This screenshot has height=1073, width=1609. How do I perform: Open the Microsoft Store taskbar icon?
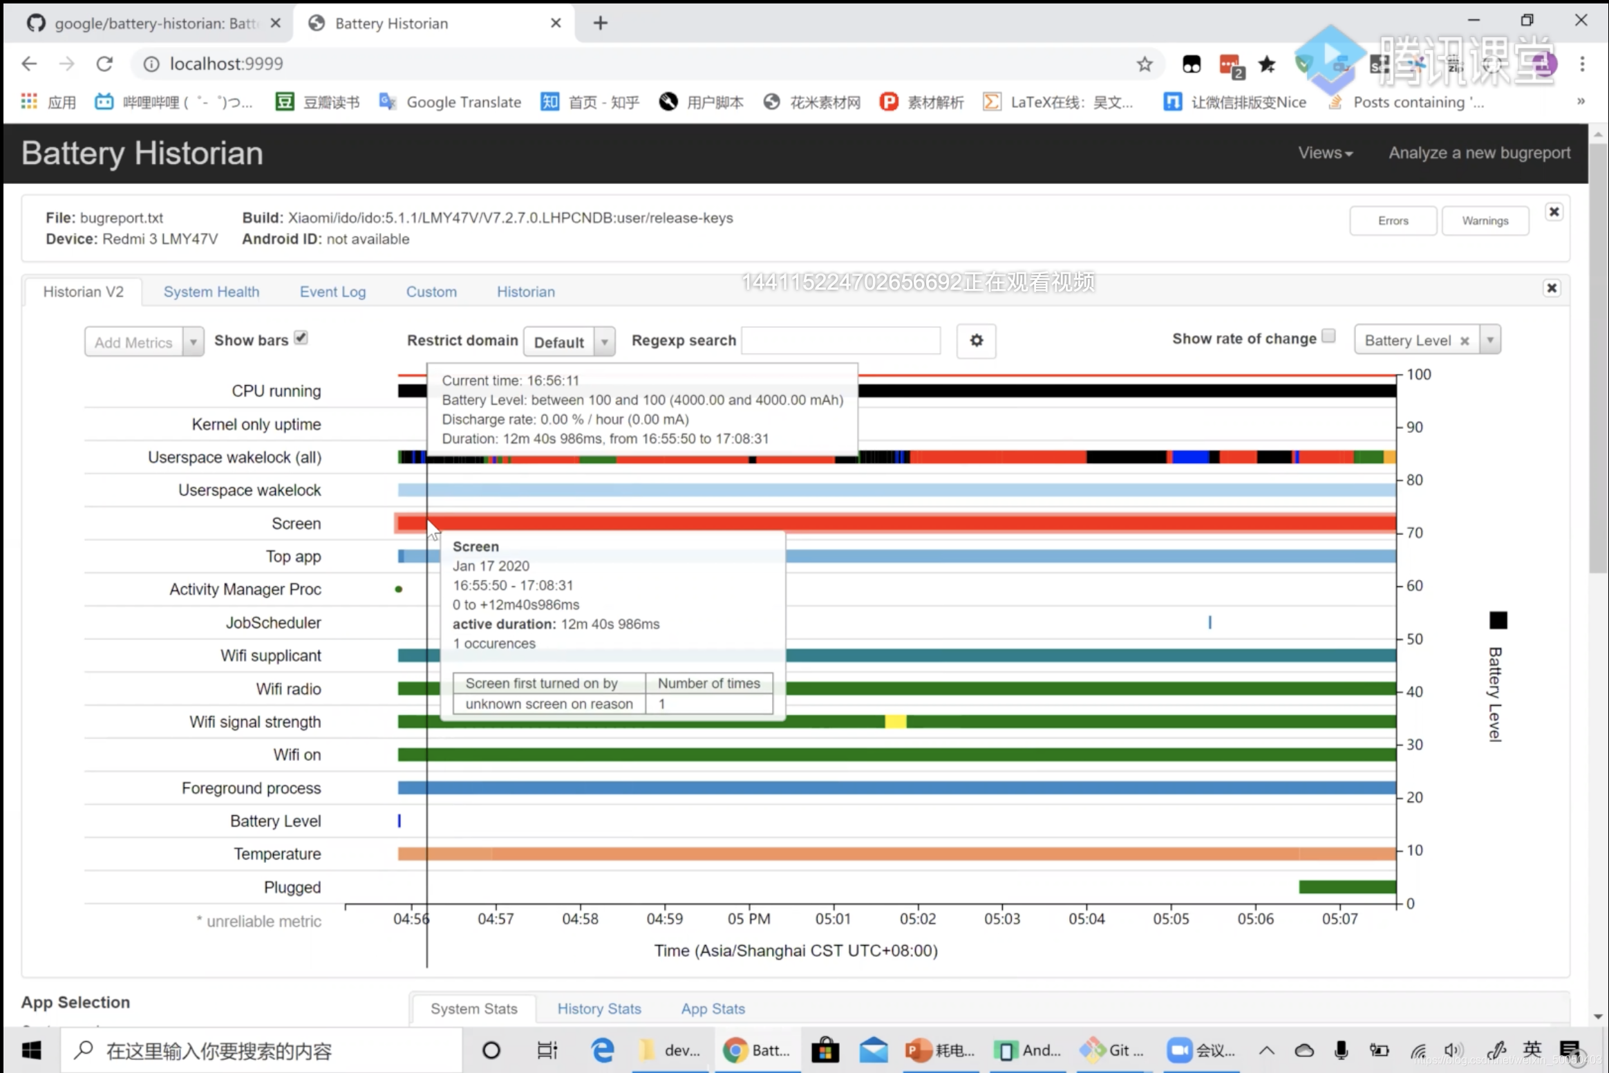click(x=824, y=1050)
